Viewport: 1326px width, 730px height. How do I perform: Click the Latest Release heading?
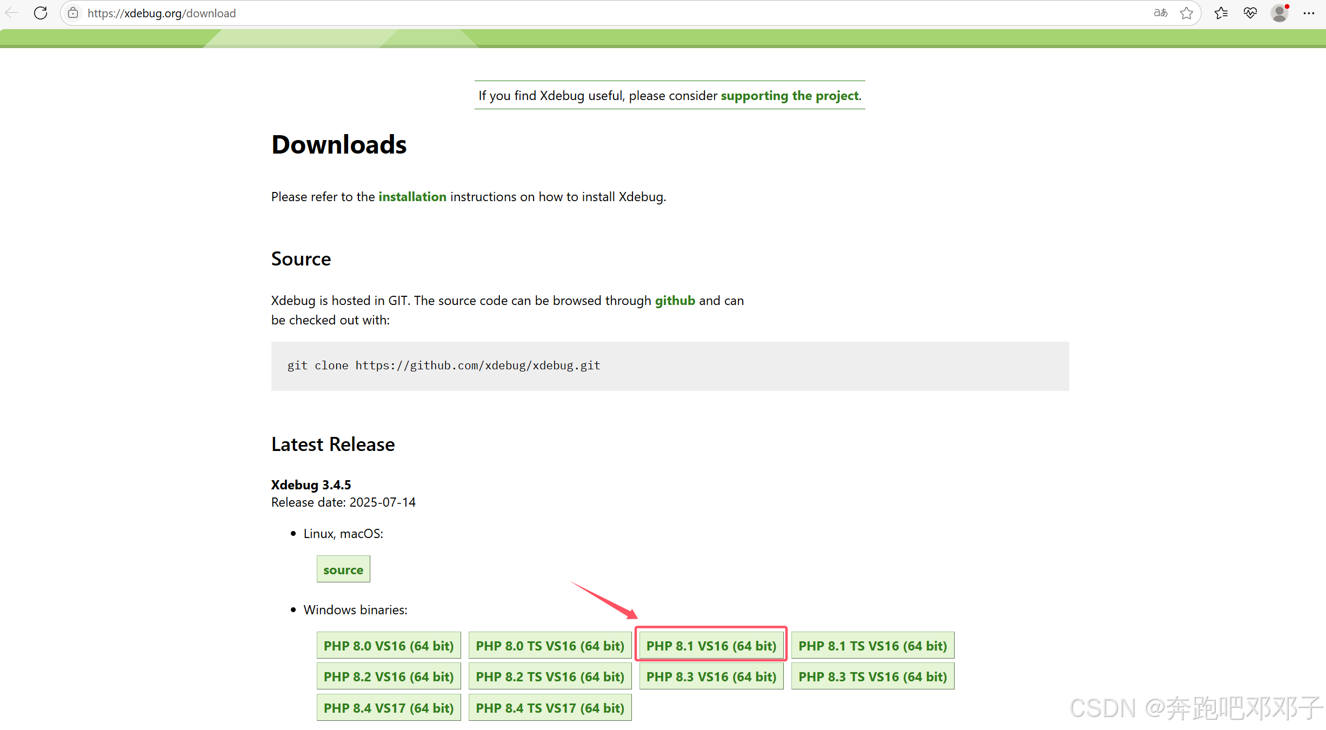click(x=333, y=444)
